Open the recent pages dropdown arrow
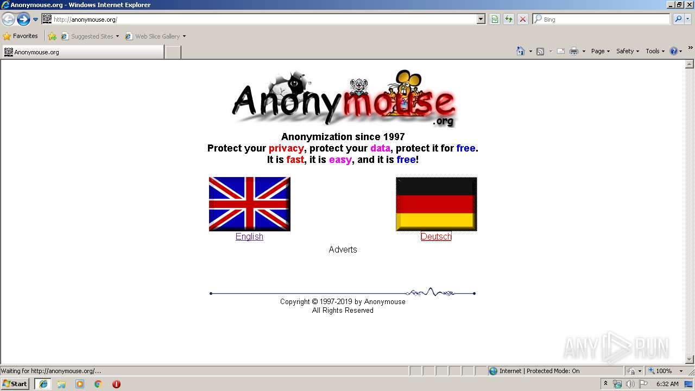The height and width of the screenshot is (391, 695). (35, 20)
